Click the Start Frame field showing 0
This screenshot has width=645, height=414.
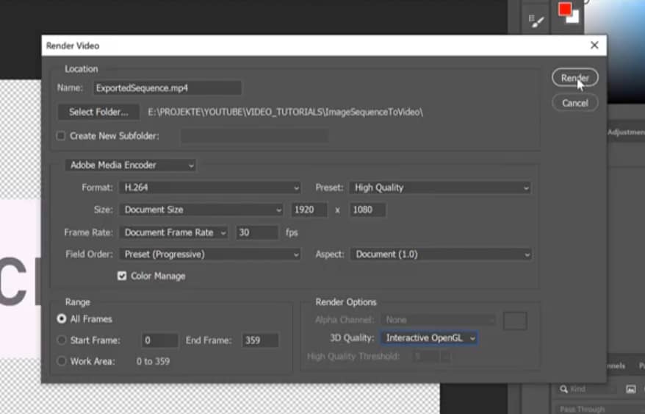click(159, 340)
